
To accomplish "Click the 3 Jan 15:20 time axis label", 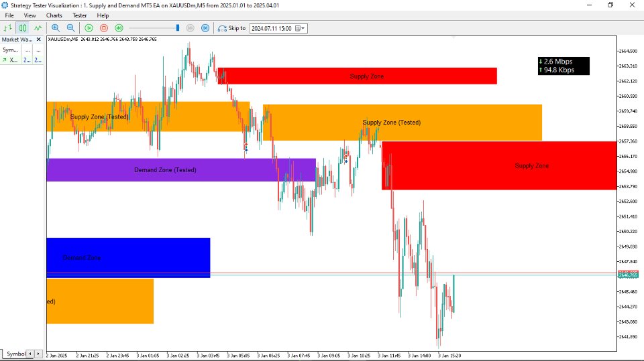I will pos(449,356).
